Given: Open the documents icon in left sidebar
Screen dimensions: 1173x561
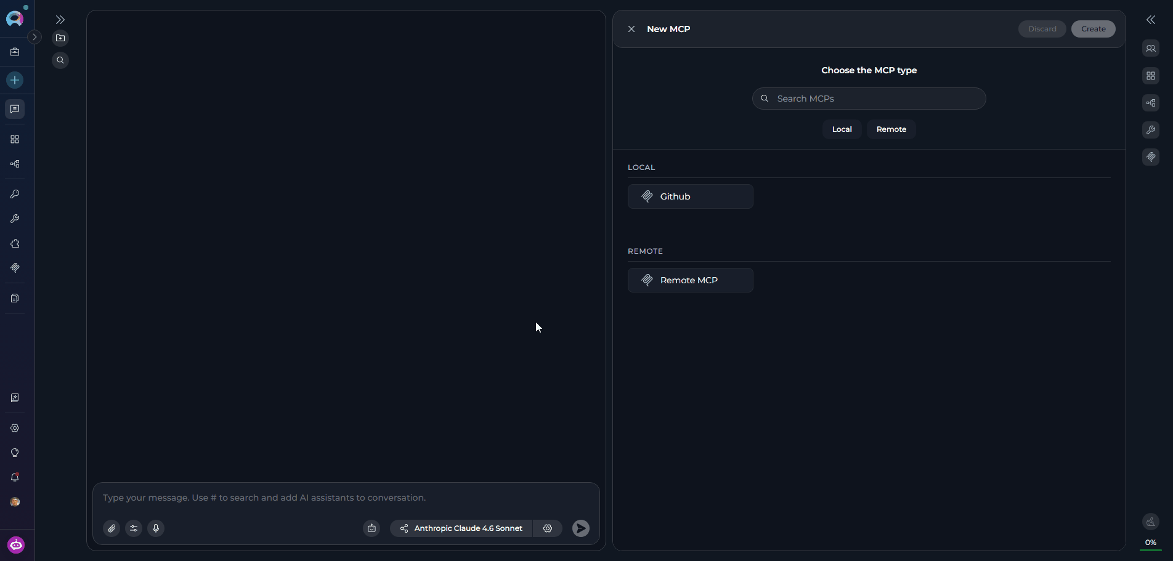Looking at the screenshot, I should (x=15, y=298).
